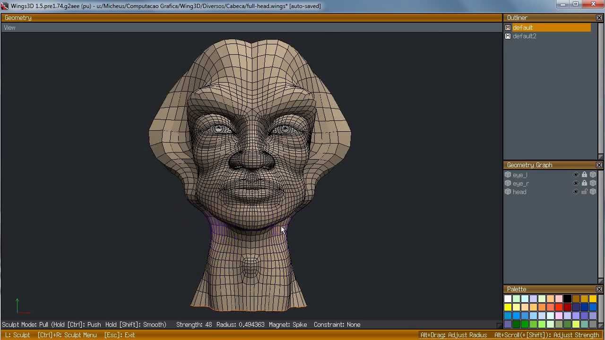Toggle wireframe cube icon for eye_r

(593, 184)
